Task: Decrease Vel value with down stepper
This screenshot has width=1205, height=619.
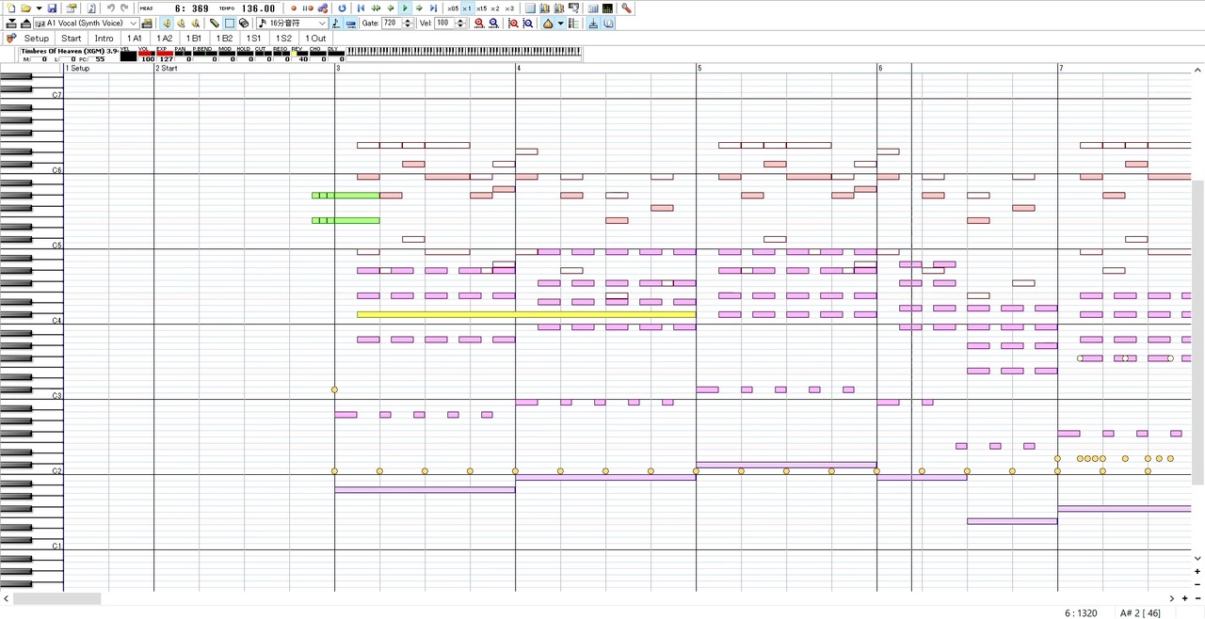Action: (x=461, y=26)
